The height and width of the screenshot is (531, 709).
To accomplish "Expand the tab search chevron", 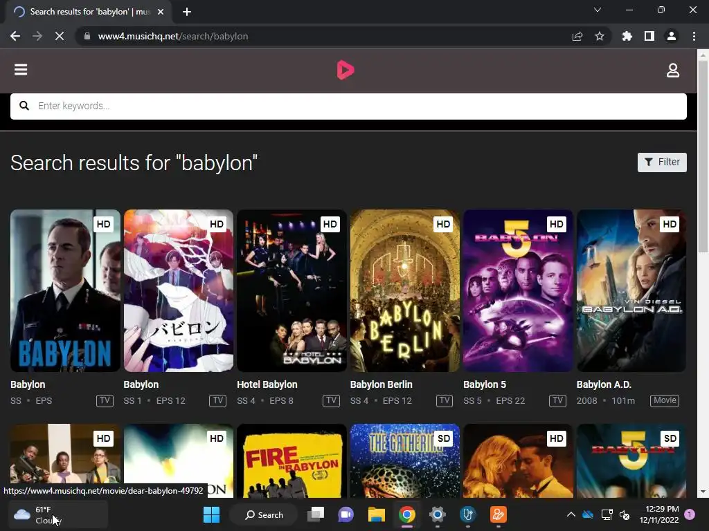I will (598, 10).
